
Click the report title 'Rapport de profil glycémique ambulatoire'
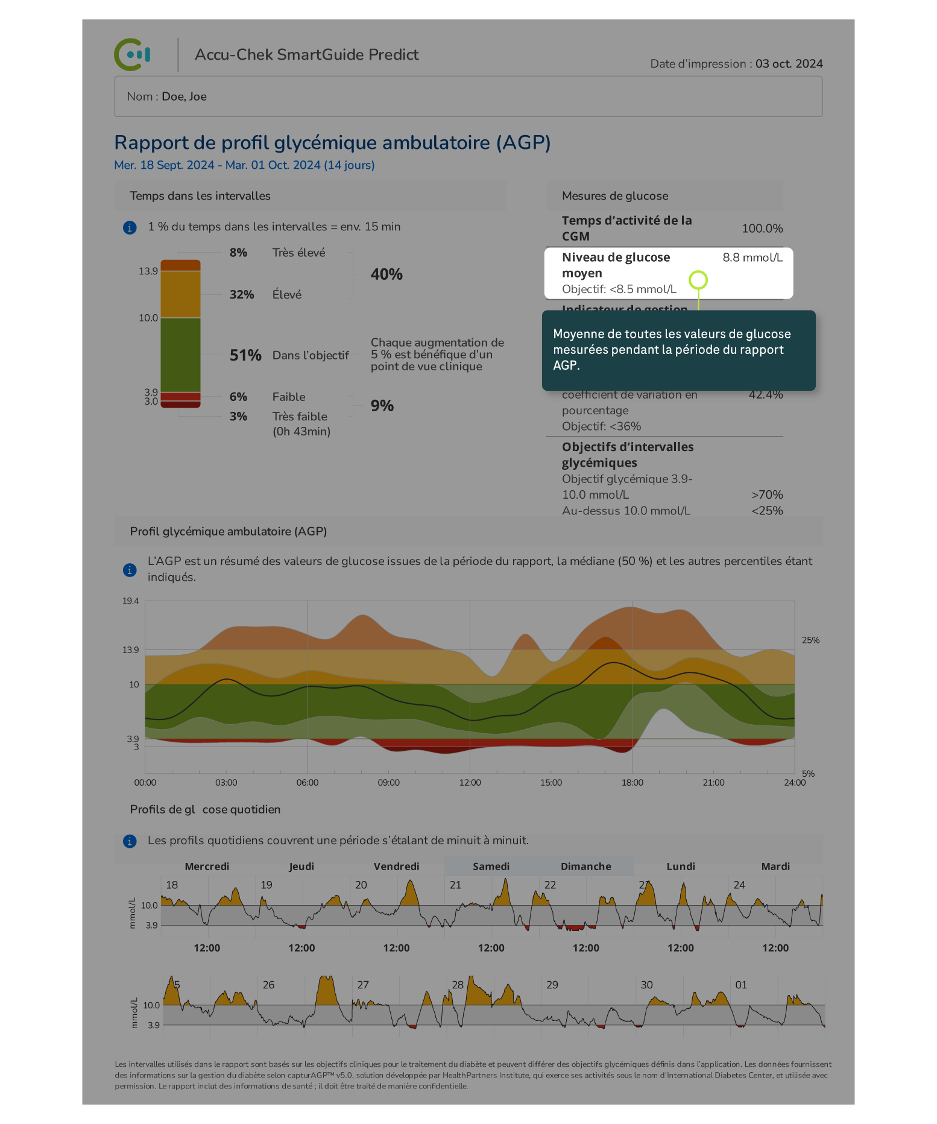pyautogui.click(x=332, y=143)
